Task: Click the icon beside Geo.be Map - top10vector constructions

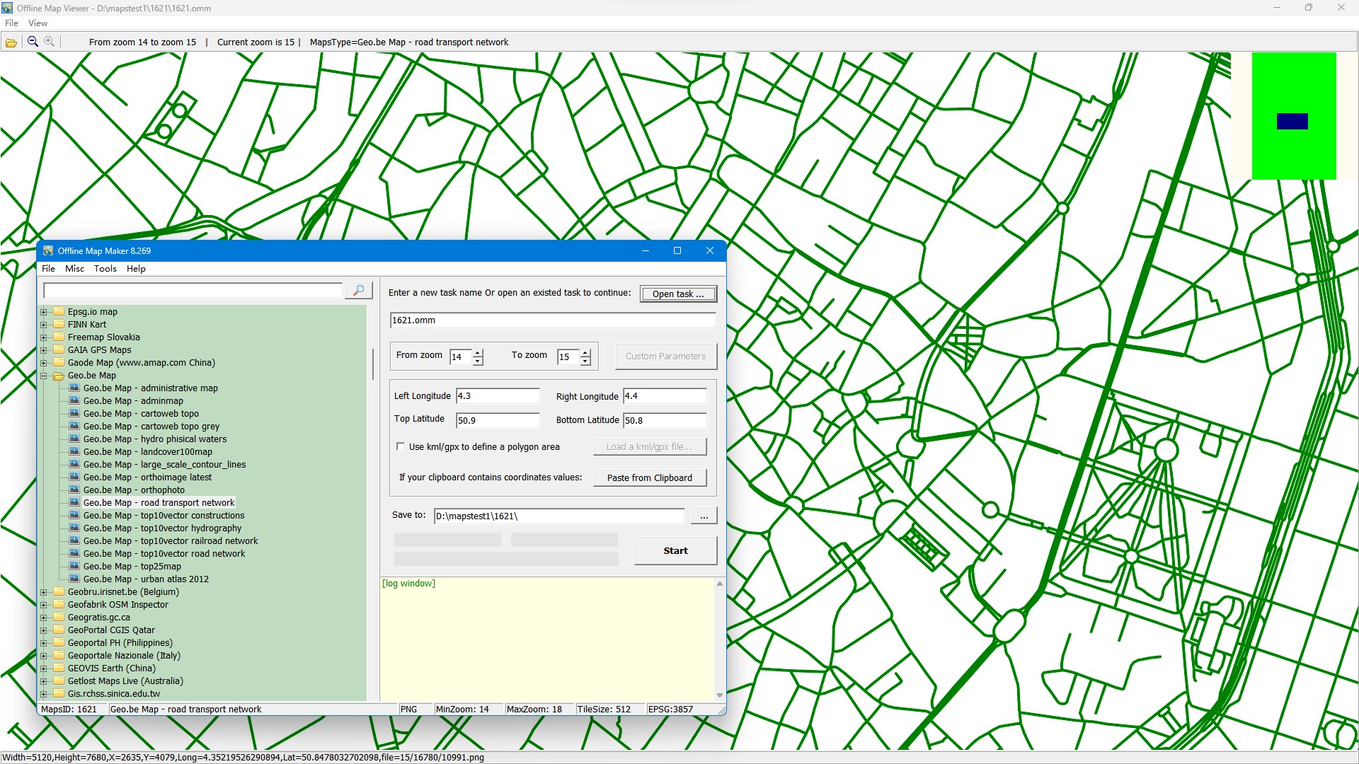Action: click(x=74, y=515)
